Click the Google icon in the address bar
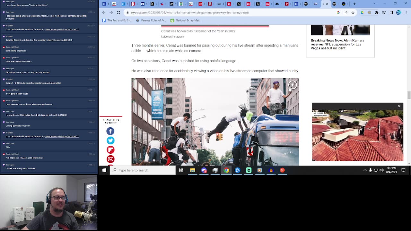 tap(338, 13)
